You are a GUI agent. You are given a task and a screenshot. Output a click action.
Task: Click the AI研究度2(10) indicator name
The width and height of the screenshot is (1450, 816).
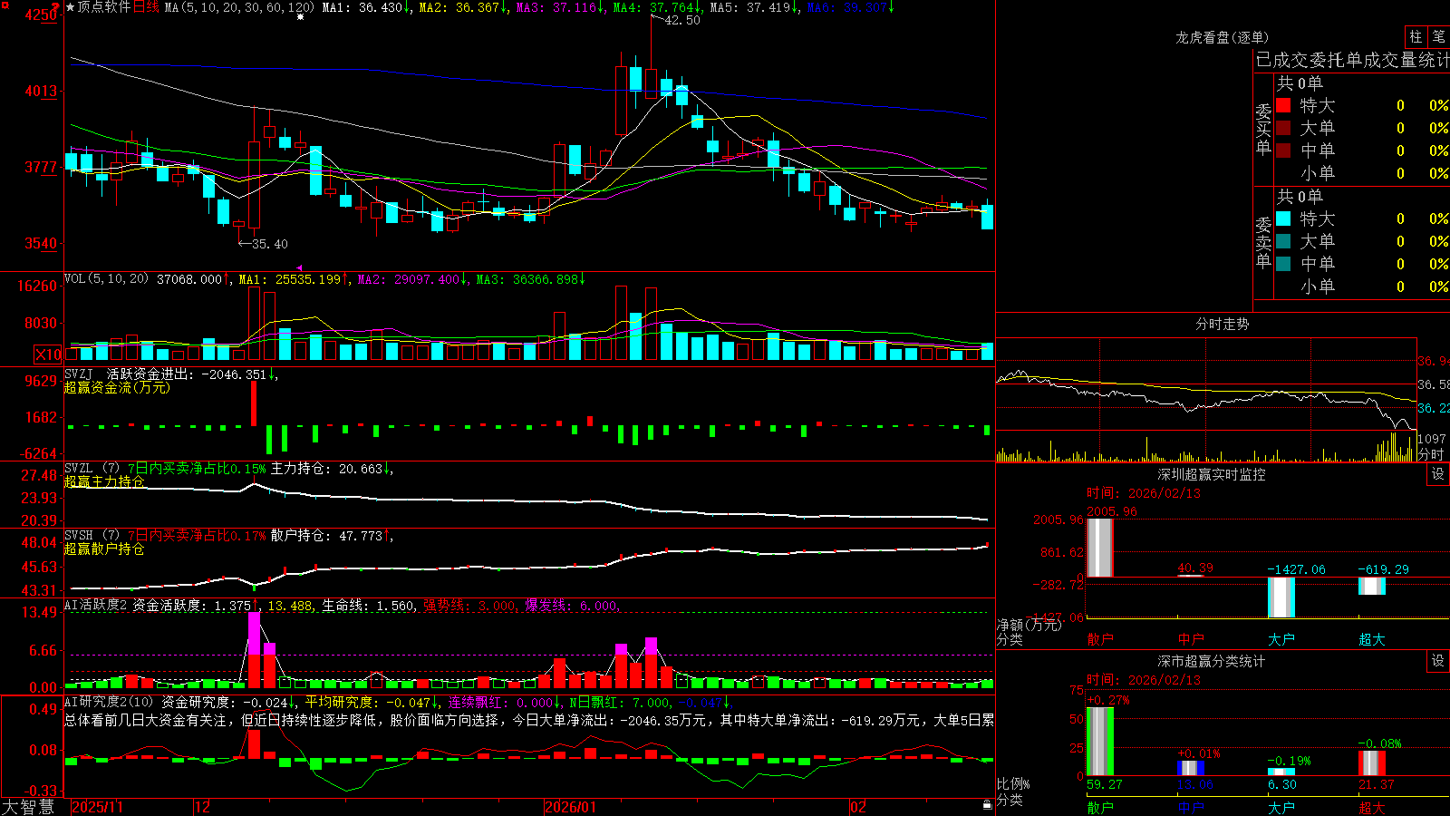click(x=109, y=702)
